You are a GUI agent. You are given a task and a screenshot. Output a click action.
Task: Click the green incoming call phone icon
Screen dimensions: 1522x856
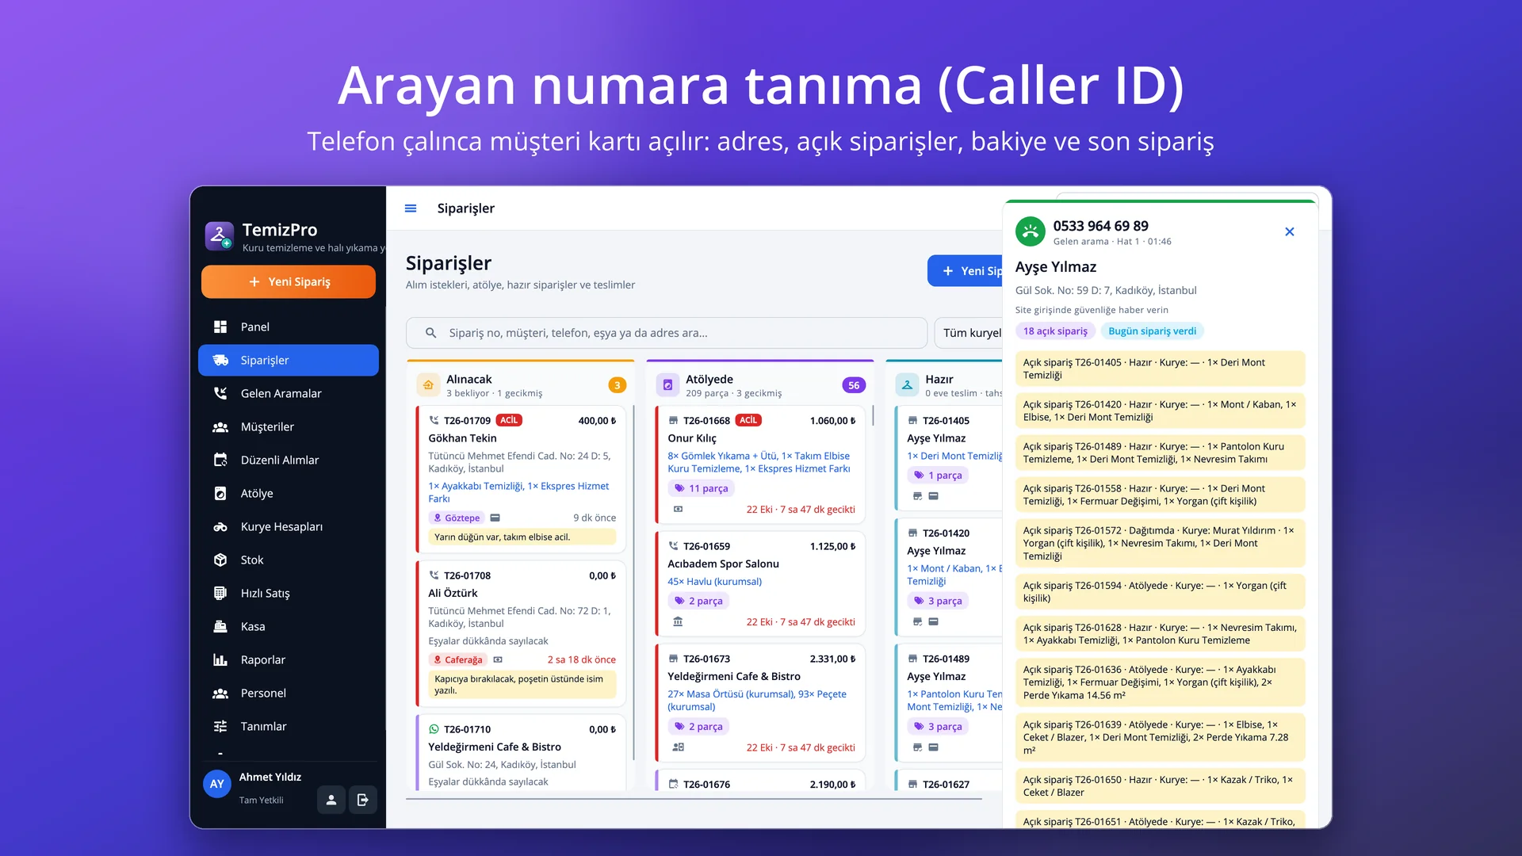[1031, 232]
